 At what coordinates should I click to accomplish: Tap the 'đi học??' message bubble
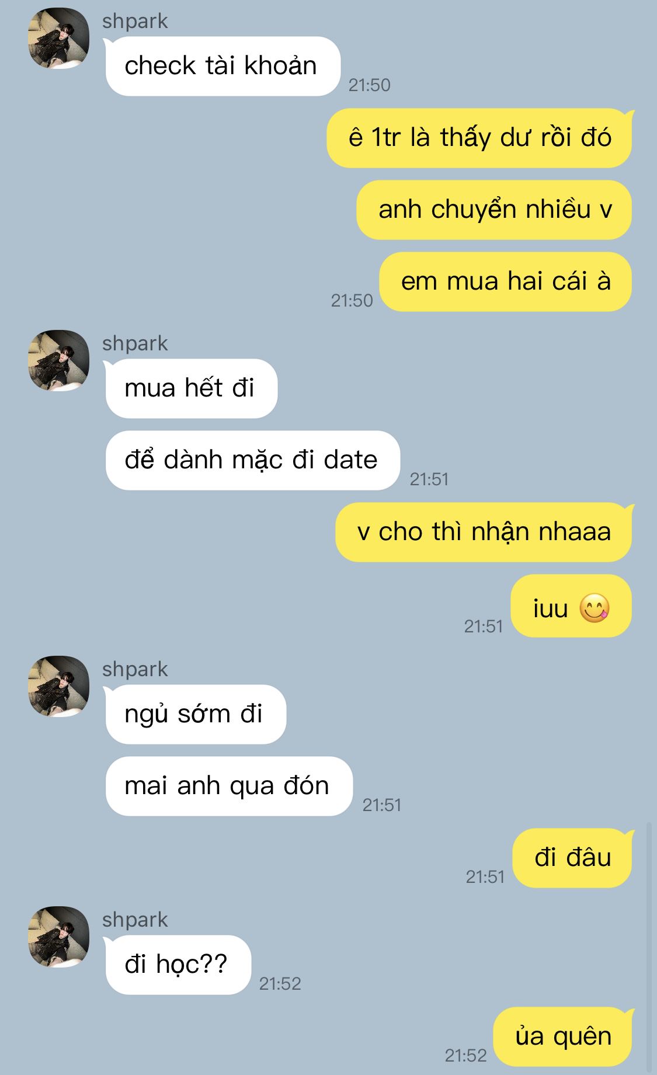click(x=178, y=965)
